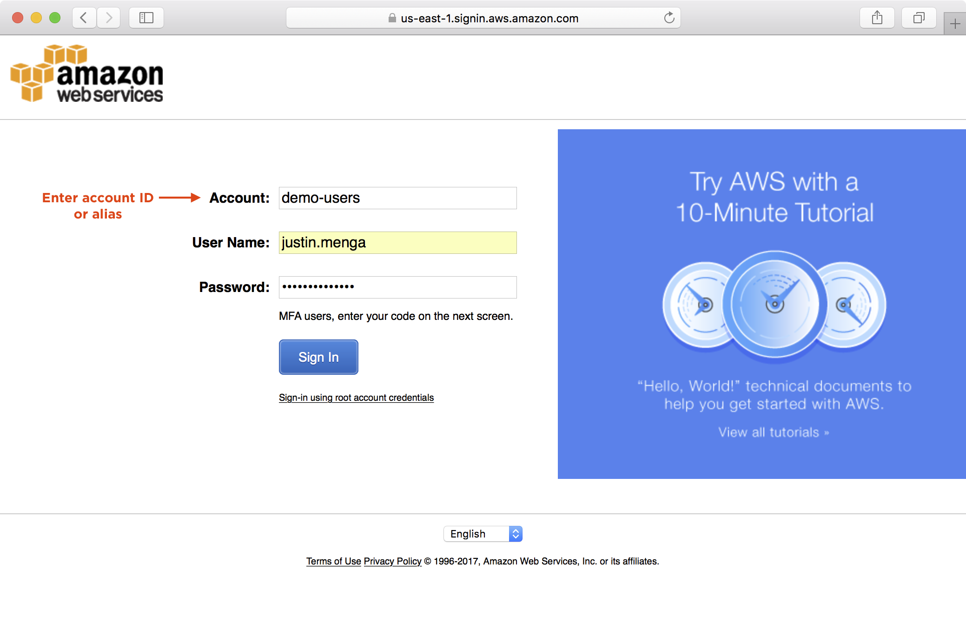Go forward with the Safari forward arrow
The width and height of the screenshot is (966, 637).
[109, 18]
